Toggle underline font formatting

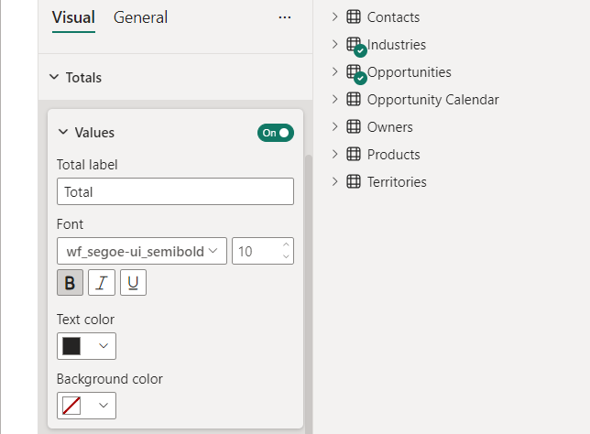click(x=133, y=283)
